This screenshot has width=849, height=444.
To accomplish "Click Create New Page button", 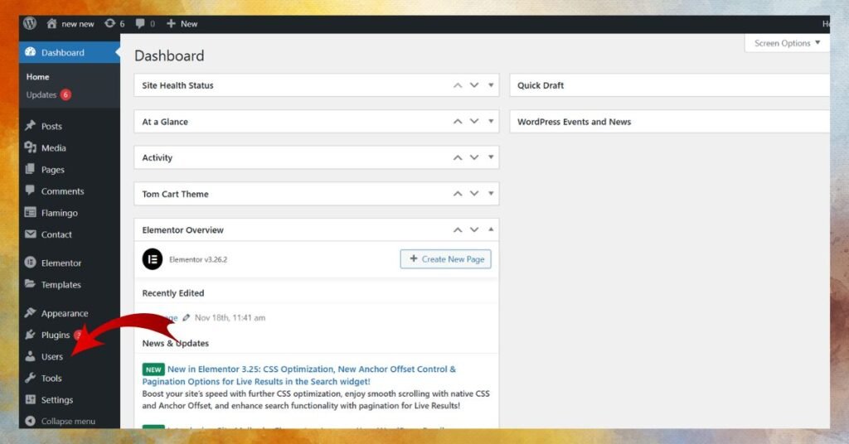I will pyautogui.click(x=445, y=259).
